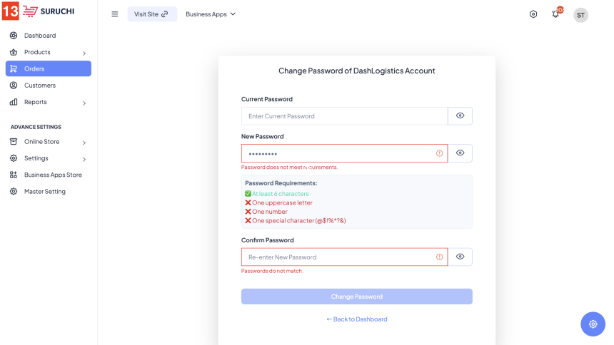Image resolution: width=614 pixels, height=345 pixels.
Task: Click the Master Setting gear icon
Action: (x=14, y=192)
